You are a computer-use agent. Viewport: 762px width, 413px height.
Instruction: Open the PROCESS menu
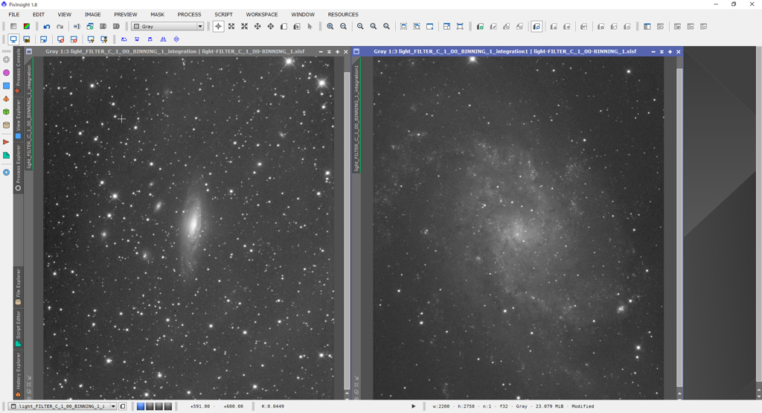189,15
